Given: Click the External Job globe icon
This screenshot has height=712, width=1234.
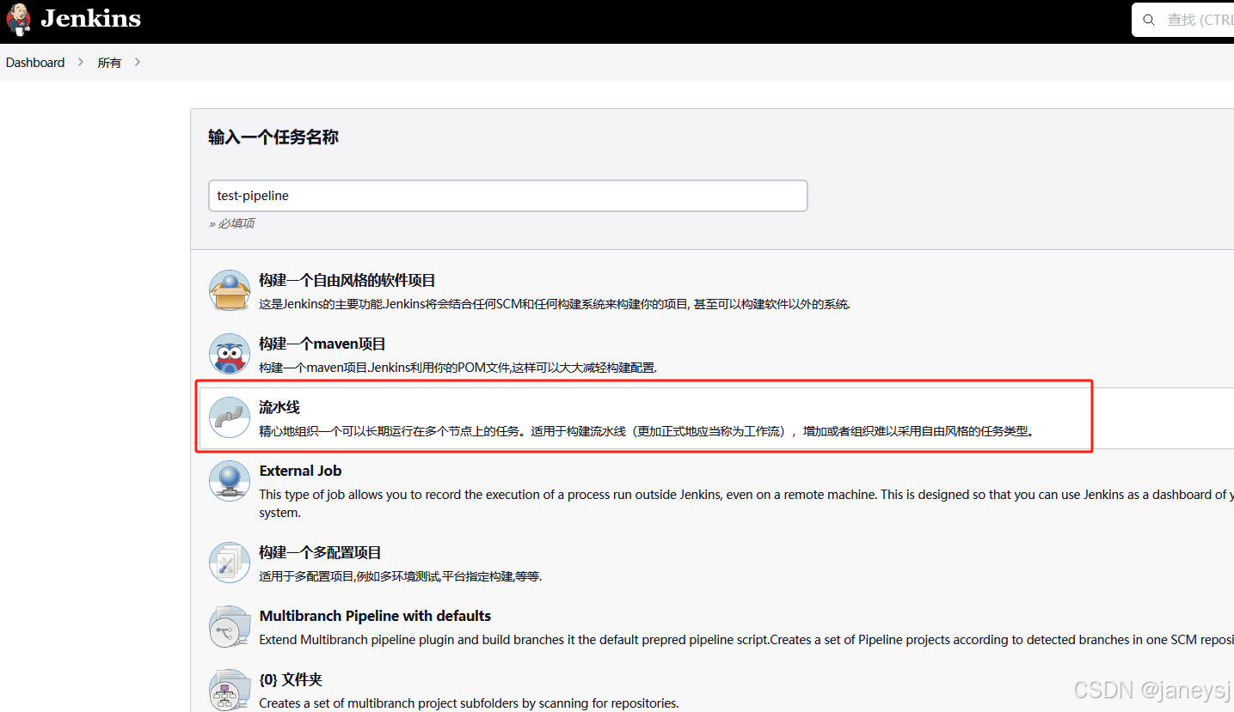Looking at the screenshot, I should click(x=229, y=481).
